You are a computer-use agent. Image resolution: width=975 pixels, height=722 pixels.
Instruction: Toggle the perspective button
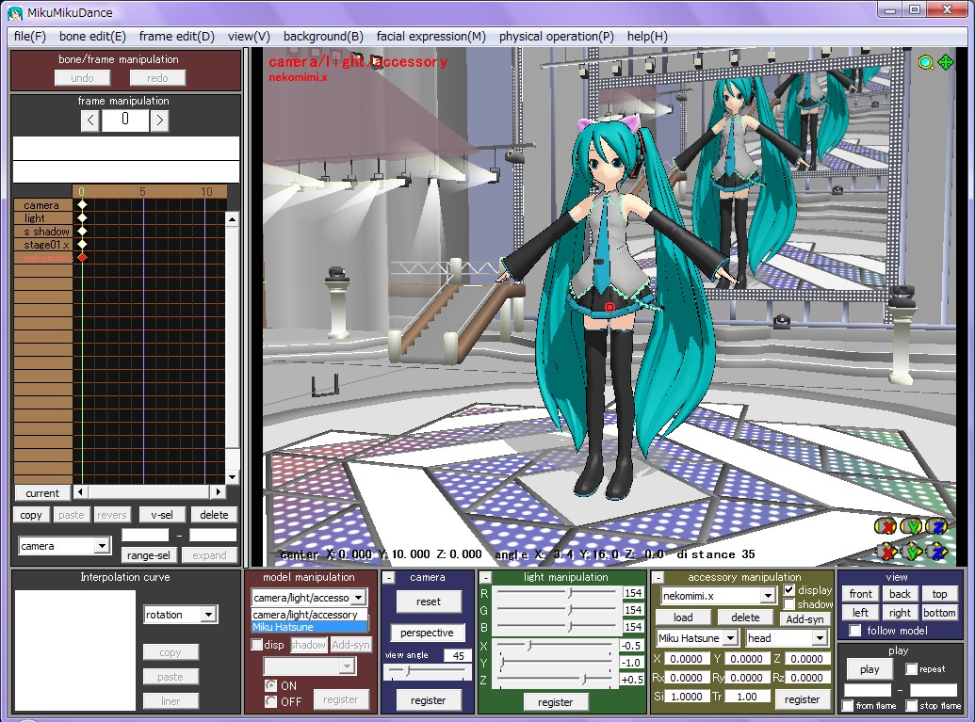click(427, 633)
